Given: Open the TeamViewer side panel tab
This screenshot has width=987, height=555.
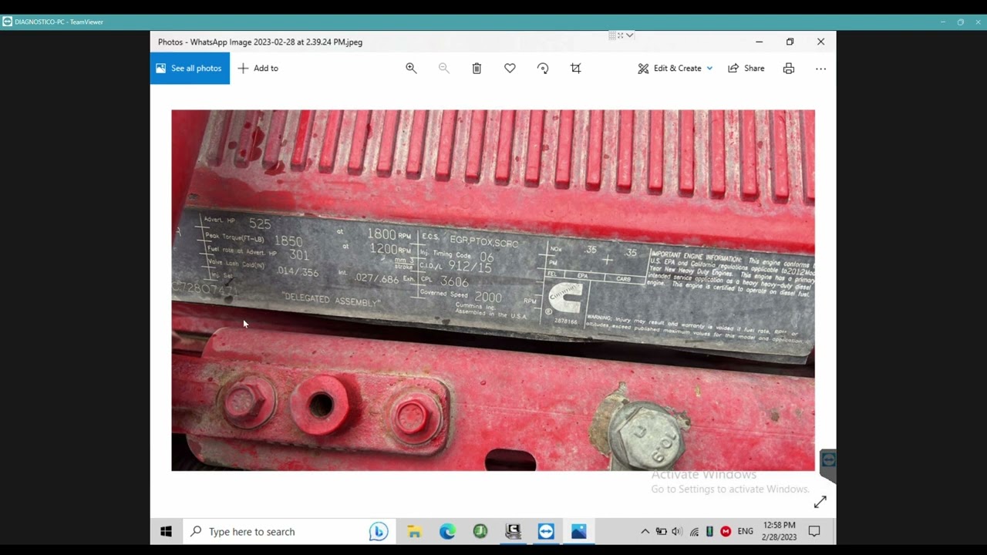Looking at the screenshot, I should pyautogui.click(x=828, y=466).
